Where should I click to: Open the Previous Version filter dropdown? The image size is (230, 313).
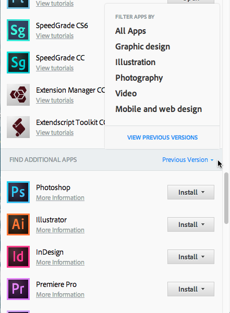click(x=188, y=160)
